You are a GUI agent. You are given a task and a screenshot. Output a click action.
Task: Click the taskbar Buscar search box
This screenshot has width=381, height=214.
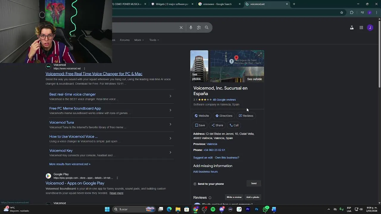tap(135, 209)
